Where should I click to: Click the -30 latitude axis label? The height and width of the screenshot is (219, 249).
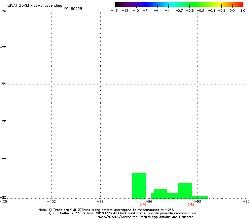pyautogui.click(x=3, y=197)
